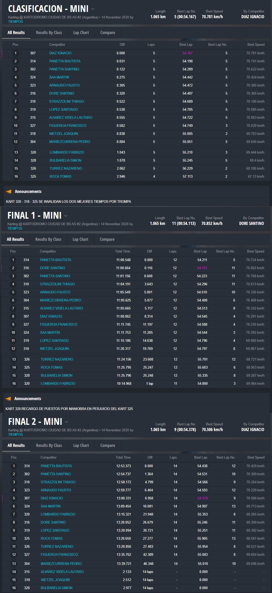Open Results By Class tab in Clasificacion
This screenshot has height=593, width=272.
pyautogui.click(x=49, y=33)
